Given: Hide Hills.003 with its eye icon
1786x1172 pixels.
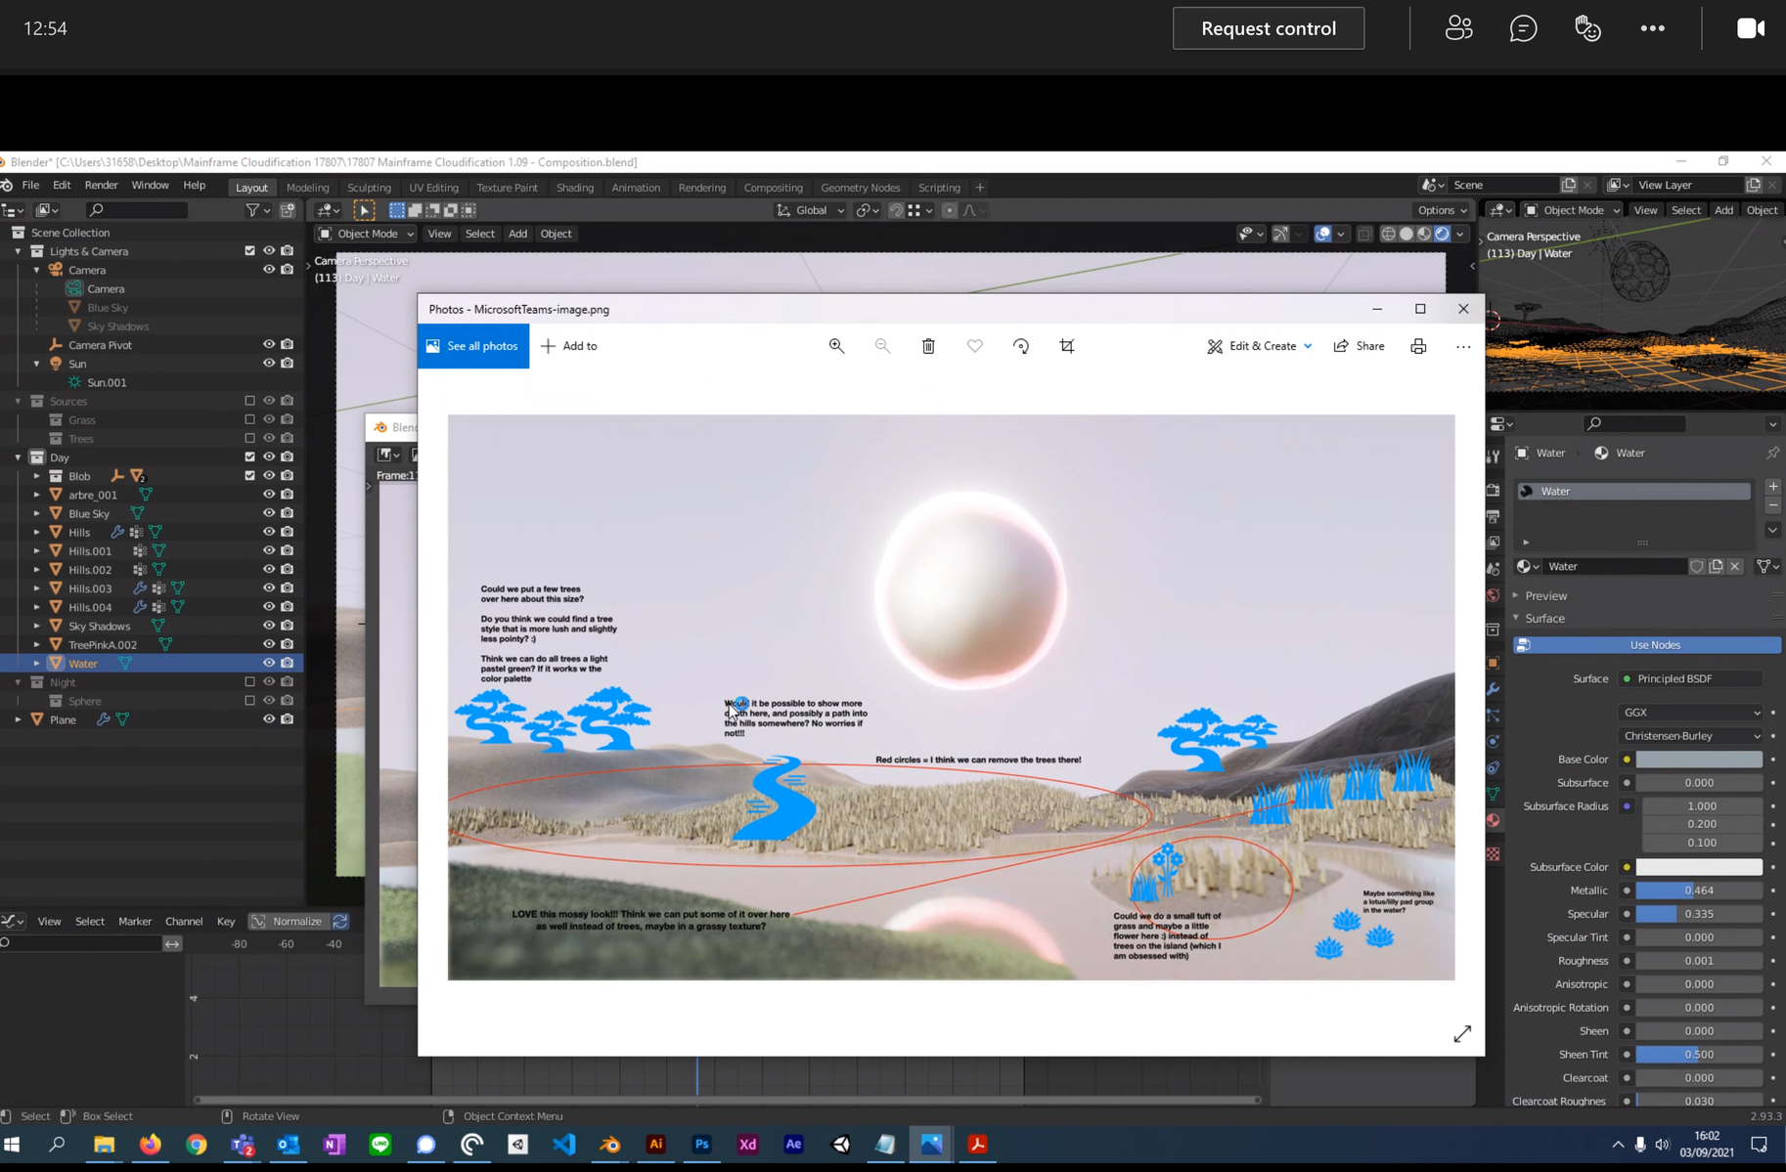Looking at the screenshot, I should (269, 588).
